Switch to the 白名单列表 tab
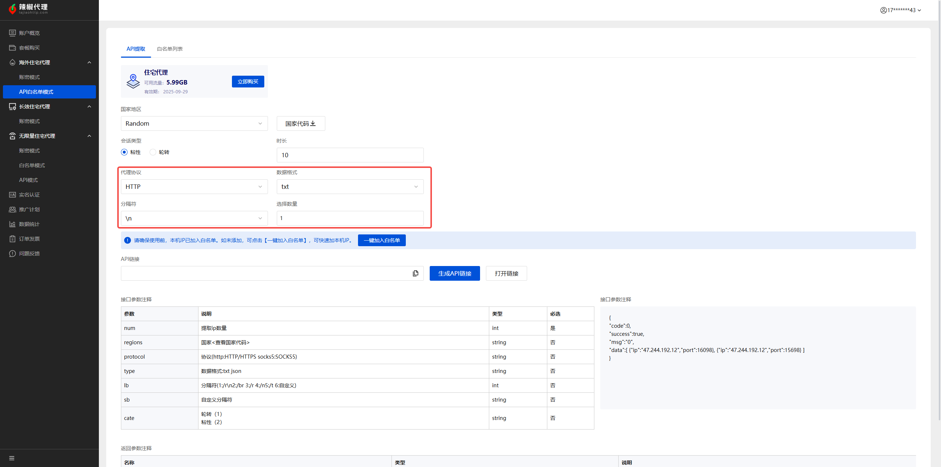The width and height of the screenshot is (941, 467). (169, 49)
